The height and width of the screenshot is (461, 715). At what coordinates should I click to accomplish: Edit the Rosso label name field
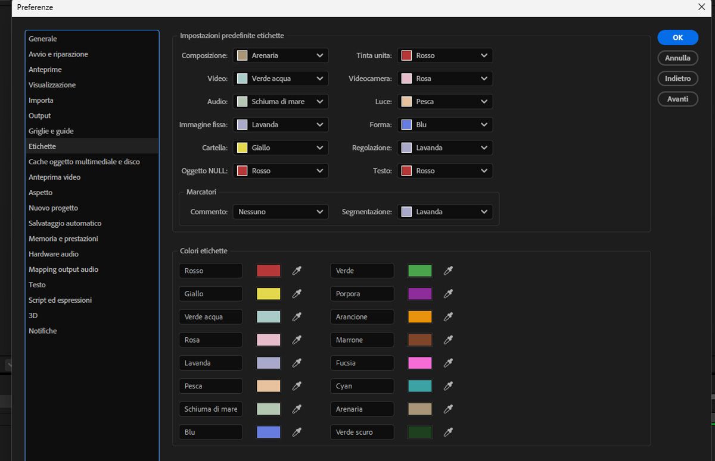tap(211, 271)
